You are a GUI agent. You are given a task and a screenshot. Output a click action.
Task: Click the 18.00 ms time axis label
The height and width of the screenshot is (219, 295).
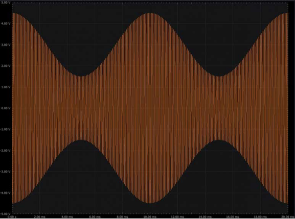(260, 217)
